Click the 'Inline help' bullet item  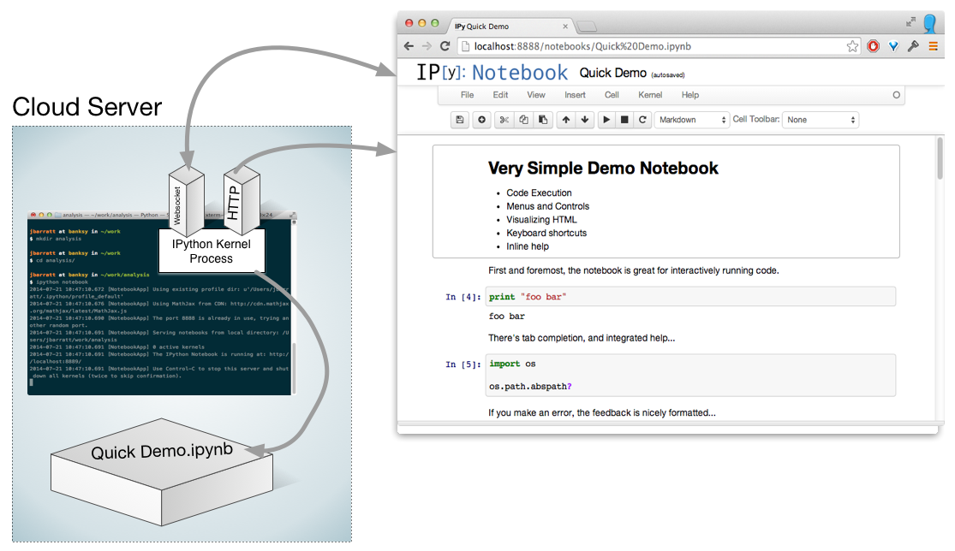point(528,246)
